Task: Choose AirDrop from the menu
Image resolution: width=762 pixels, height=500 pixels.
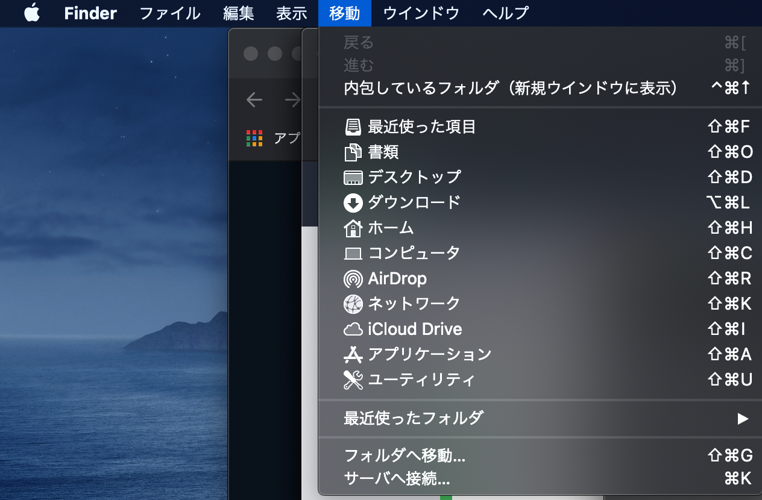Action: (540, 279)
